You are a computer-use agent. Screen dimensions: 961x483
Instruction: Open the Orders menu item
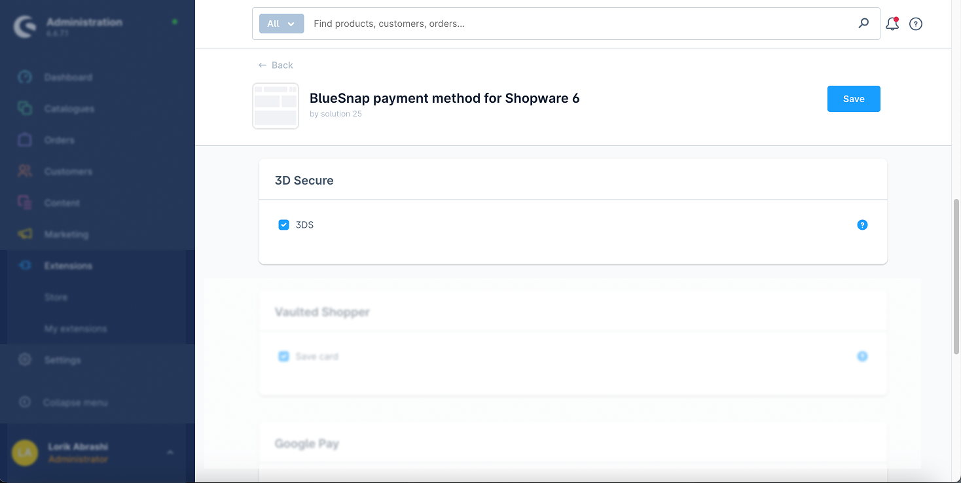(x=59, y=140)
